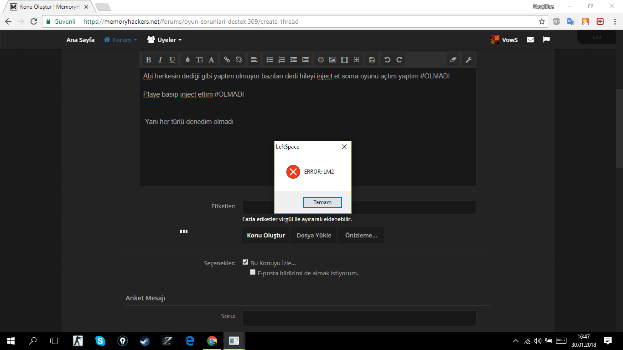Open Microsoft Edge from the taskbar
The width and height of the screenshot is (623, 350).
tap(190, 340)
